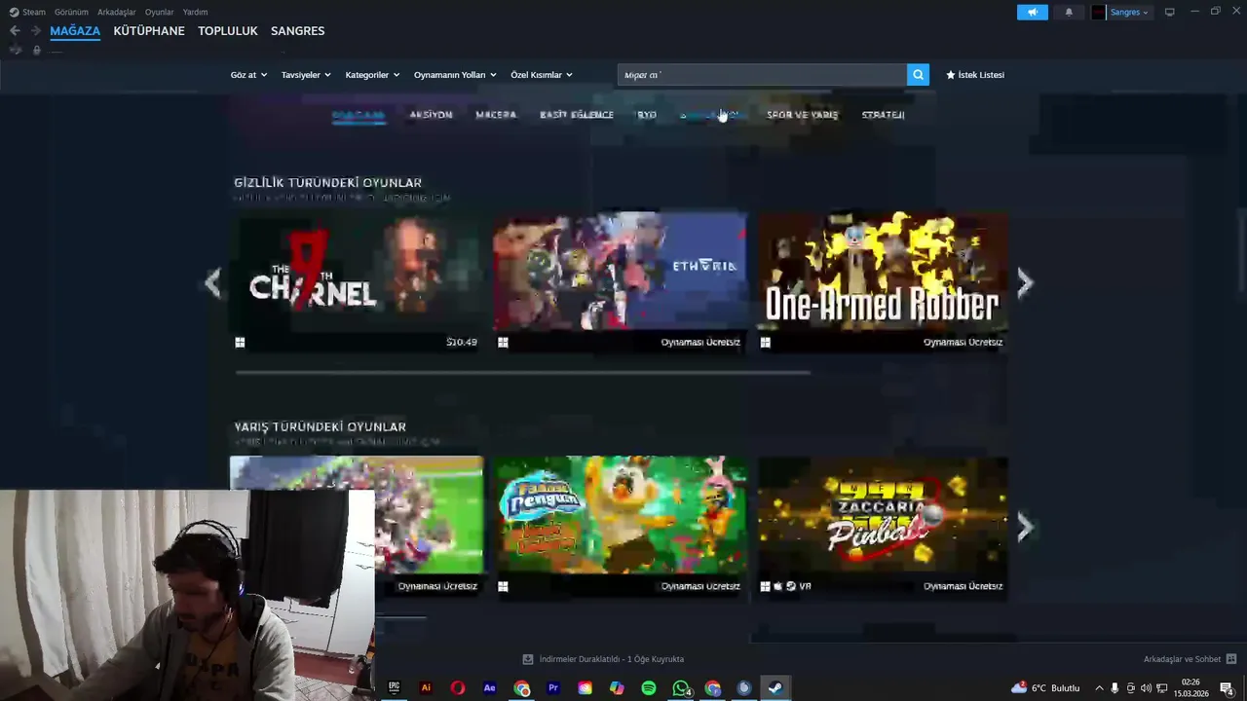Open Epic Games launcher in taskbar
Screen dimensions: 1247x701
(394, 687)
